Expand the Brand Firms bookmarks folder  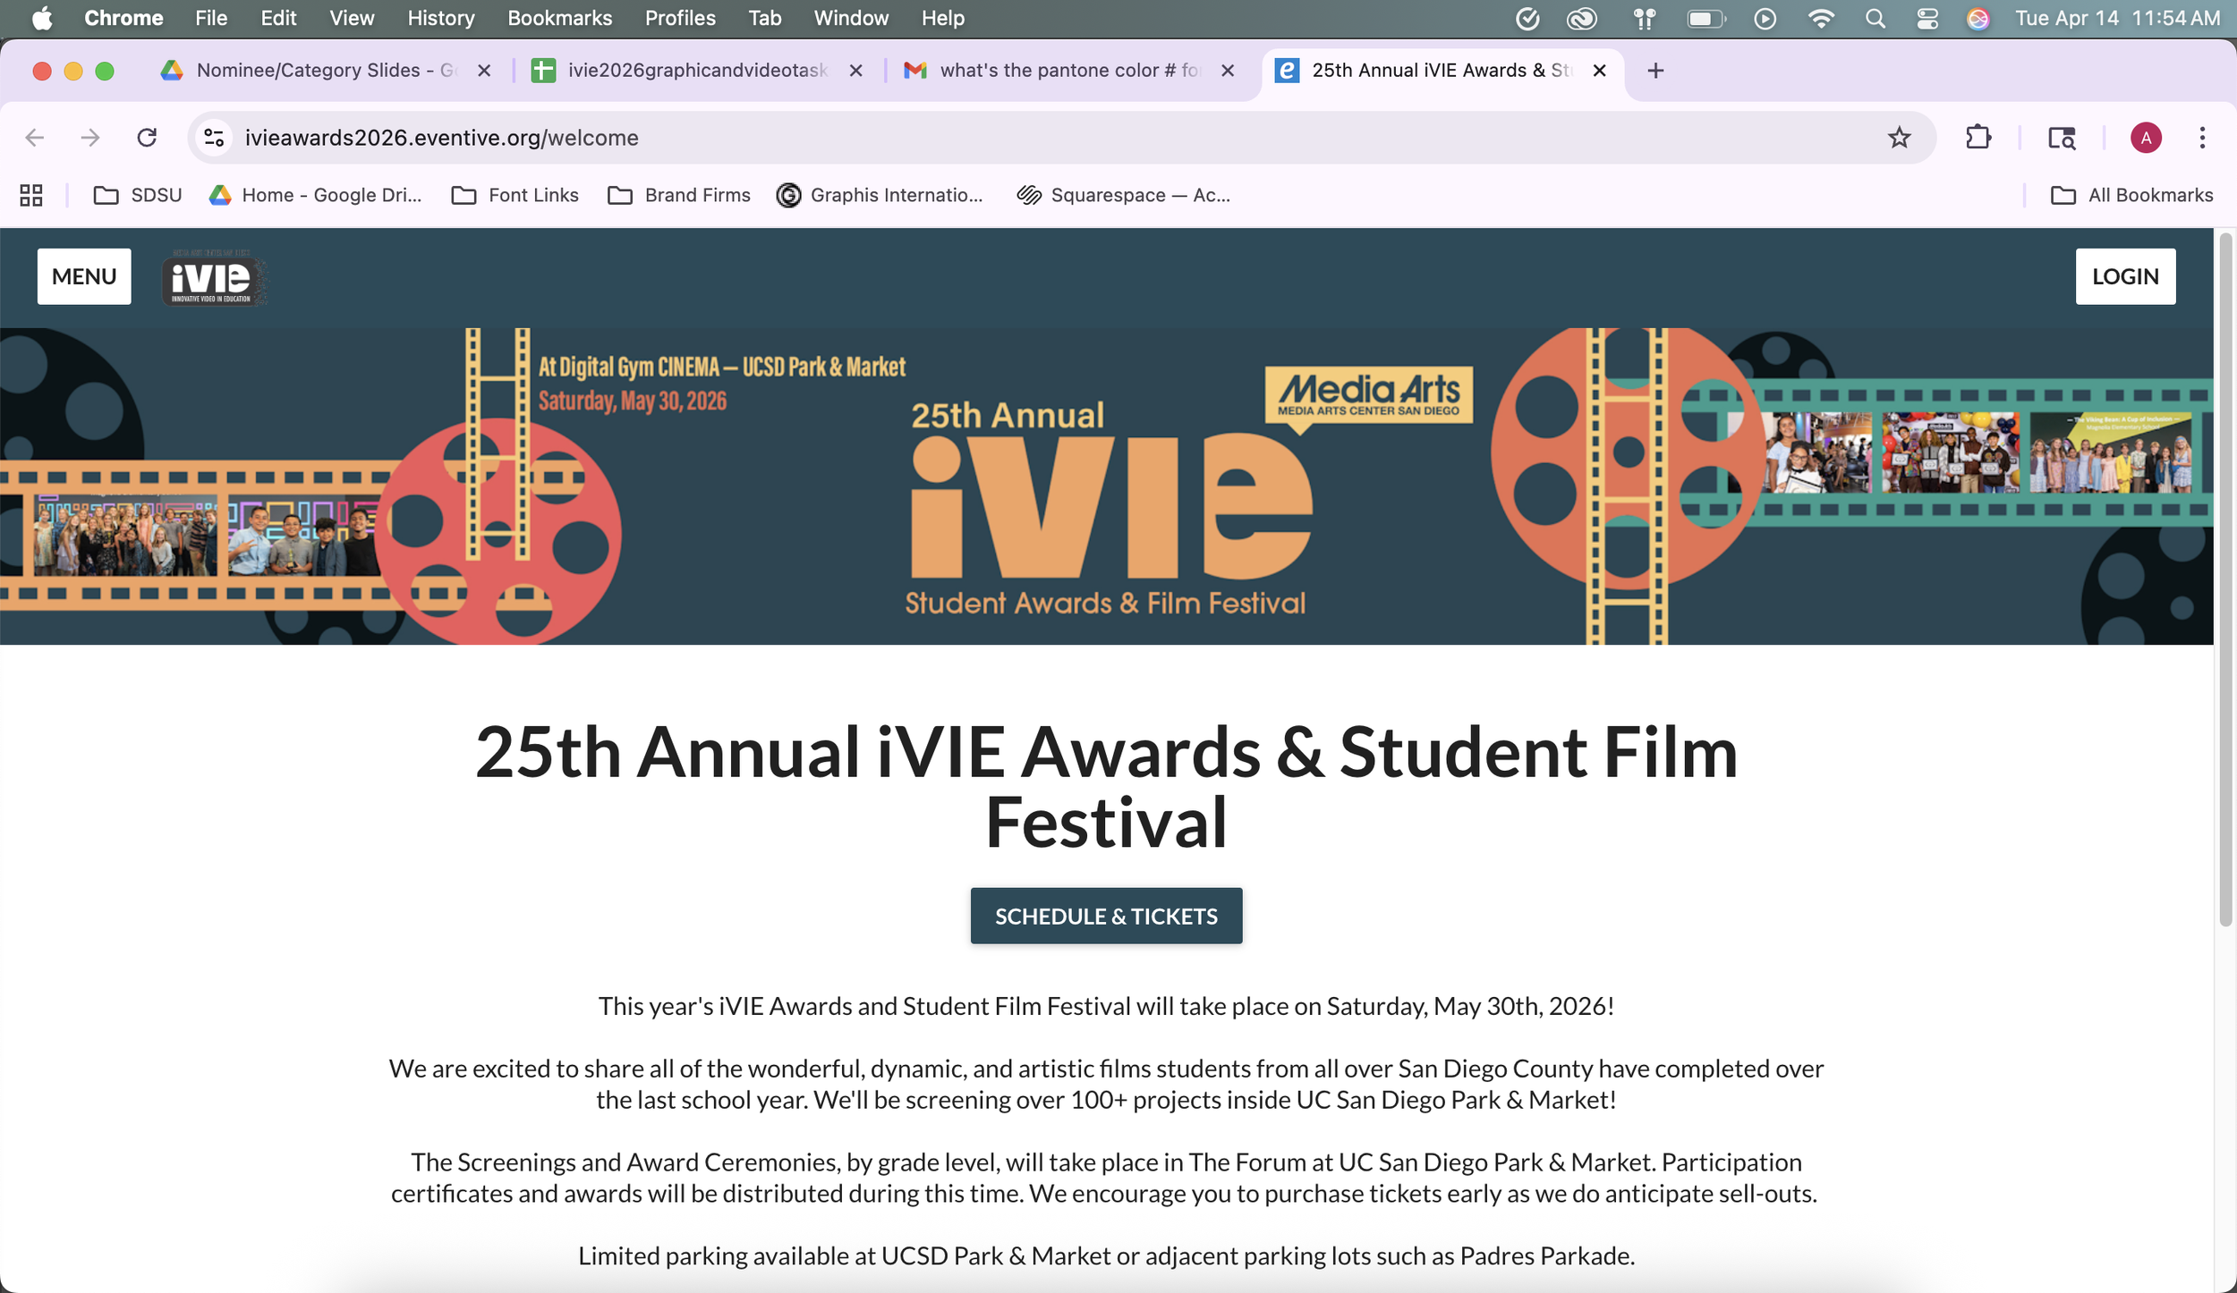click(678, 195)
